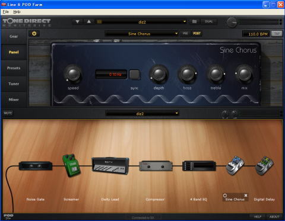
Task: Click the up arrow preset button
Action: [89, 21]
